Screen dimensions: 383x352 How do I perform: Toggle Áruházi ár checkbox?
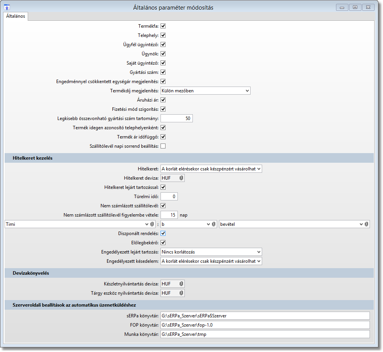163,100
